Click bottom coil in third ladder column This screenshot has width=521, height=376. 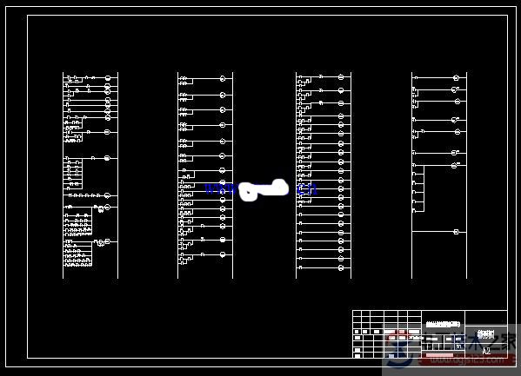point(341,267)
